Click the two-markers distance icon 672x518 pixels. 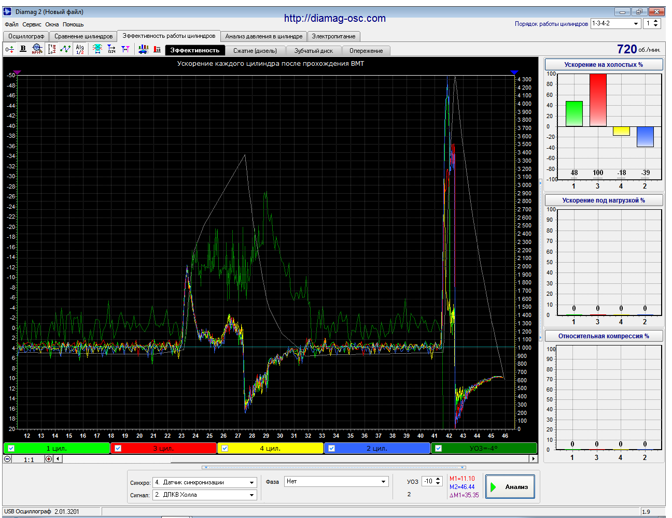[x=125, y=49]
